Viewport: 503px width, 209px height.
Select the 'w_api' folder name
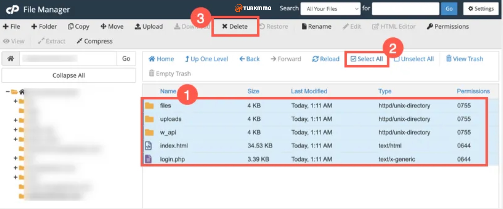pyautogui.click(x=168, y=132)
